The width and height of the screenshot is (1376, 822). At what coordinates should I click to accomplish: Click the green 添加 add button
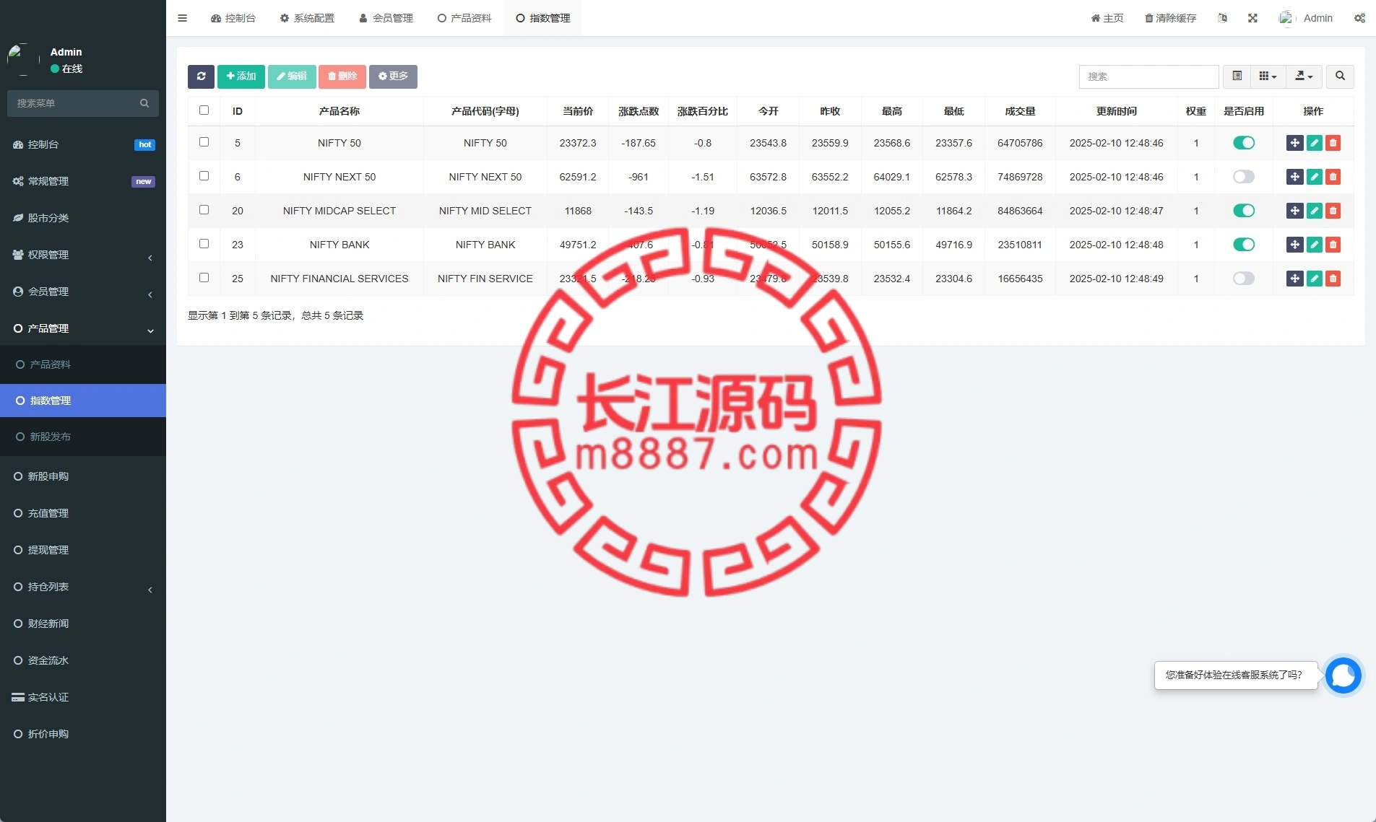tap(241, 76)
